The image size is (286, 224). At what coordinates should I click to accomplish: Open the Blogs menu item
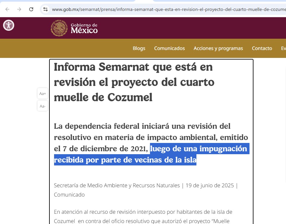click(x=139, y=48)
